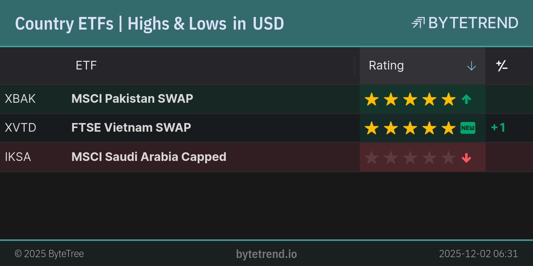Click the plus/minus change column icon

pos(502,66)
